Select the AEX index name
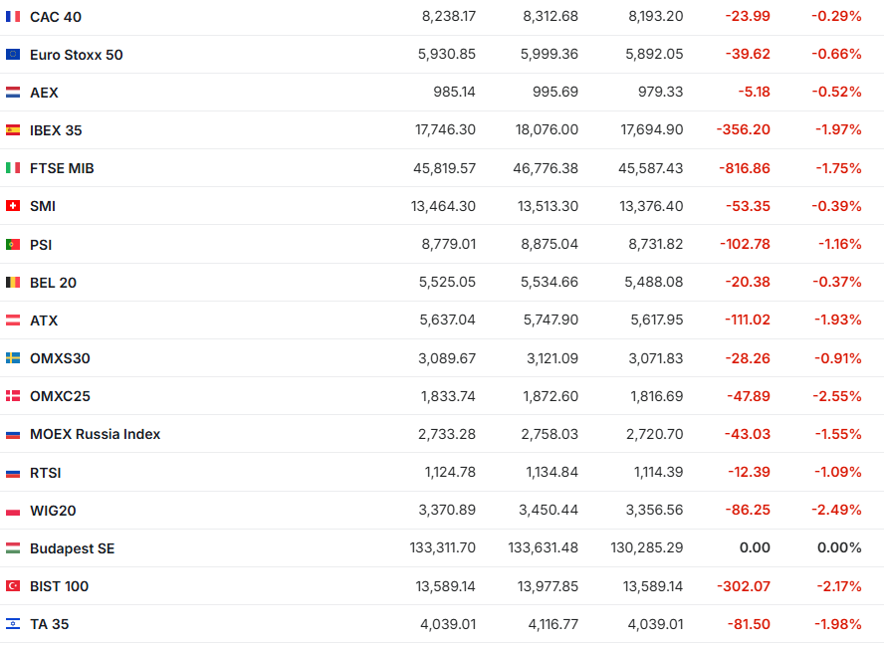Viewport: 884px width, 645px height. click(44, 93)
